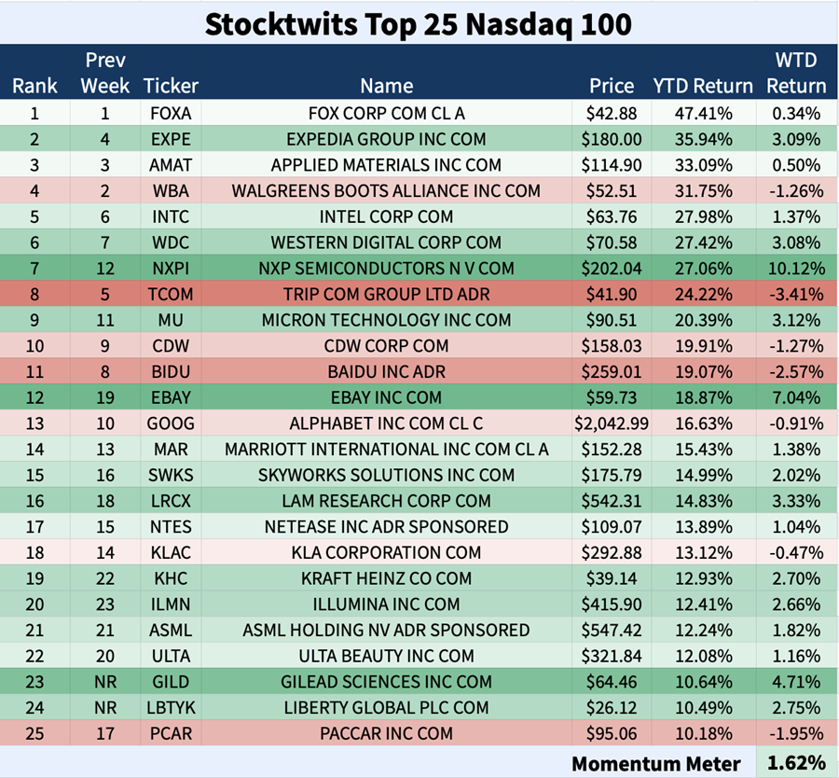The image size is (839, 778).
Task: Click the TCOM ticker cell
Action: pos(171,295)
